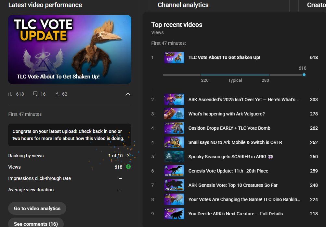This screenshot has height=227, width=326.
Task: Open Ranking by views 1 of 10 arrow
Action: 128,155
